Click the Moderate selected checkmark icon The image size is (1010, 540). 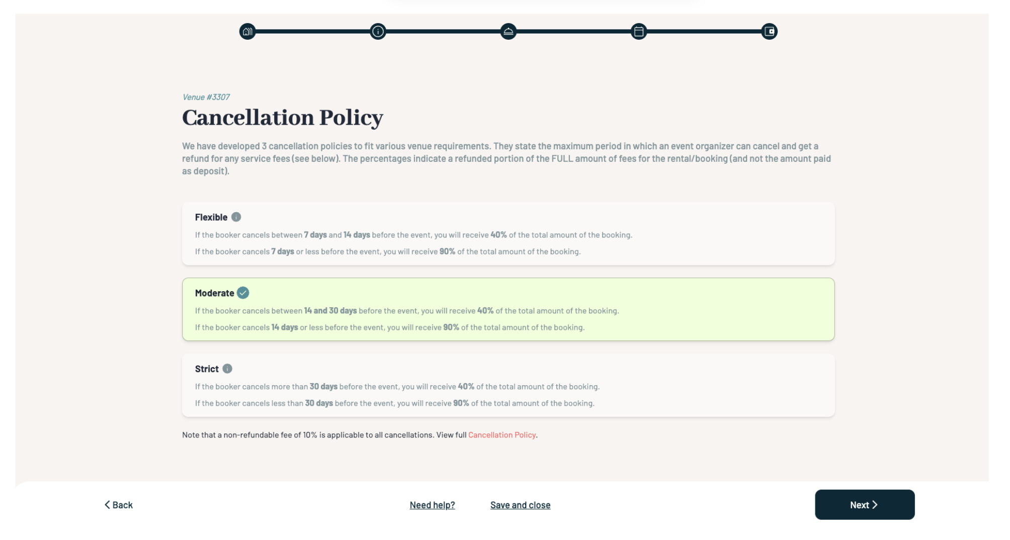tap(243, 293)
